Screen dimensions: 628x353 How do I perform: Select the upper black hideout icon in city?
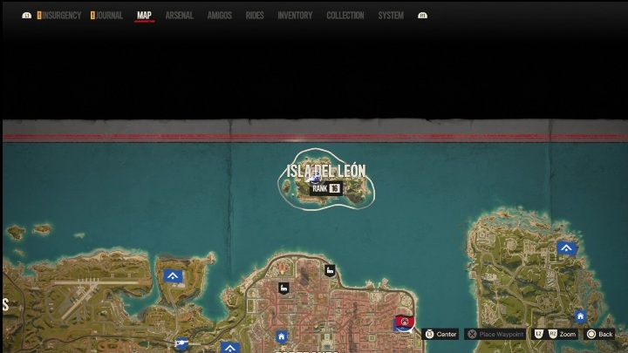329,270
